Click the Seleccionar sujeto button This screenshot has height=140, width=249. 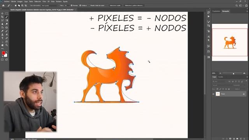tap(115, 5)
